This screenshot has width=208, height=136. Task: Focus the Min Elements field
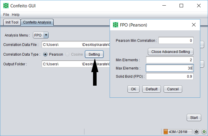[170, 60]
